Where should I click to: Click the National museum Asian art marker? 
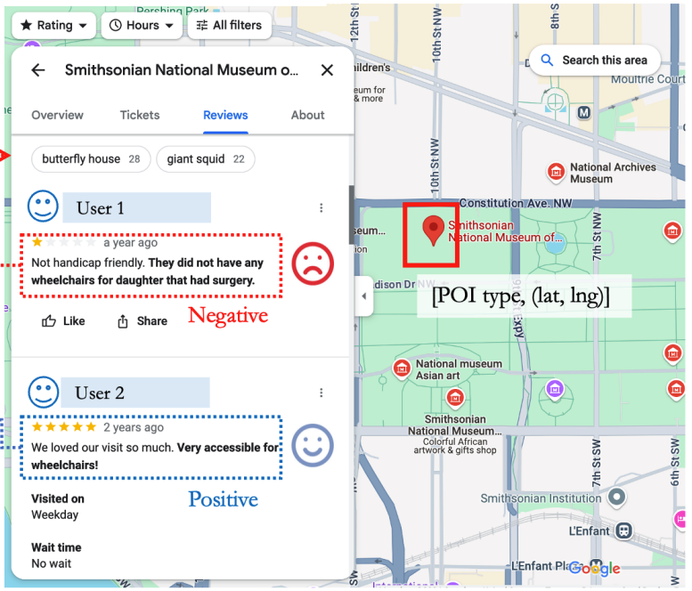[401, 368]
